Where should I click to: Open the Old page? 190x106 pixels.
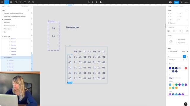[5, 32]
